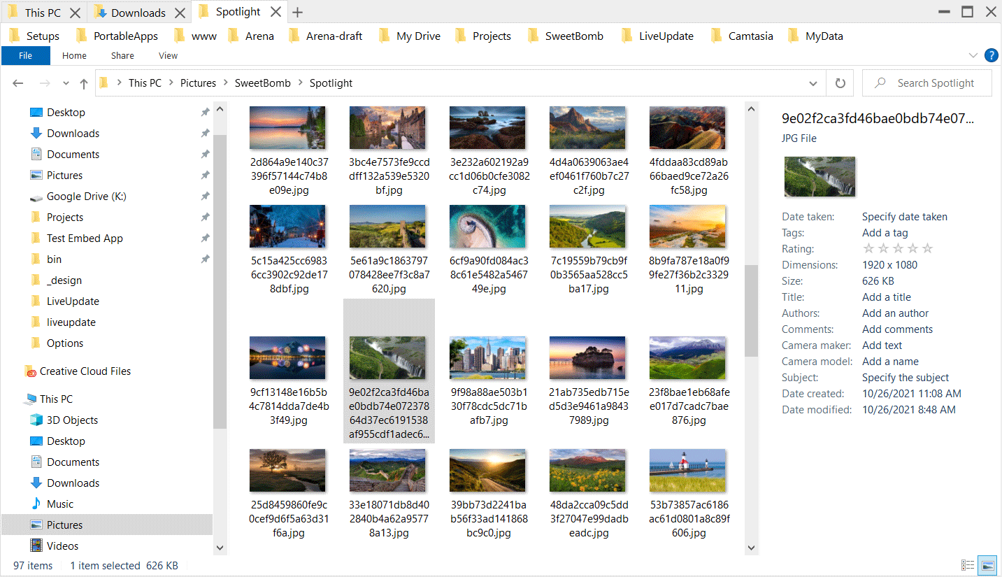Unpin Google Drive (K:) from Quick access
This screenshot has width=1002, height=577.
205,197
